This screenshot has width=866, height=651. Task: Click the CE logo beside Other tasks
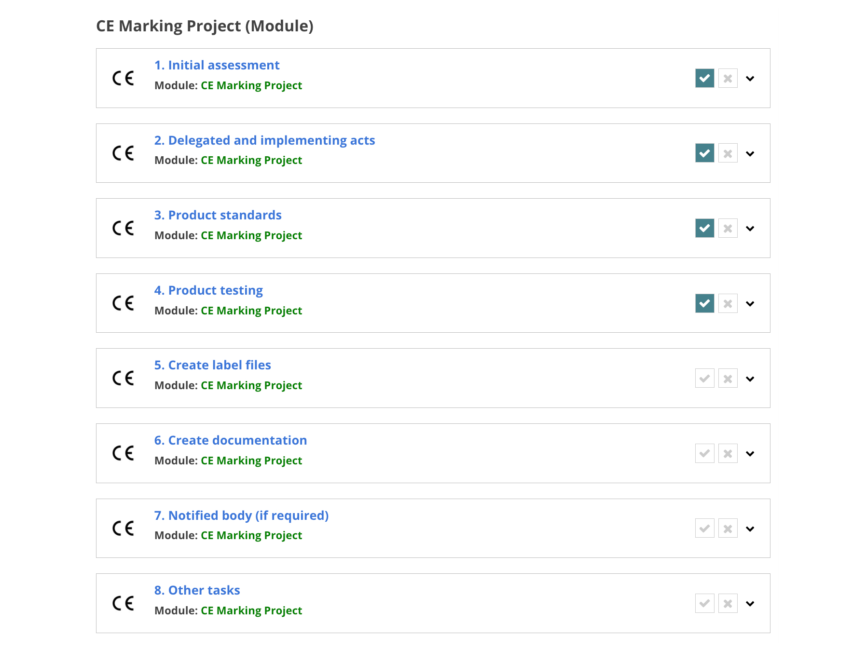pyautogui.click(x=123, y=603)
